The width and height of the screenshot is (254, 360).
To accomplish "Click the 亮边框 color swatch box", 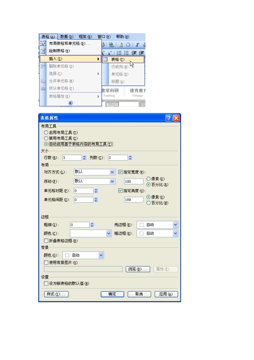I will pos(142,225).
